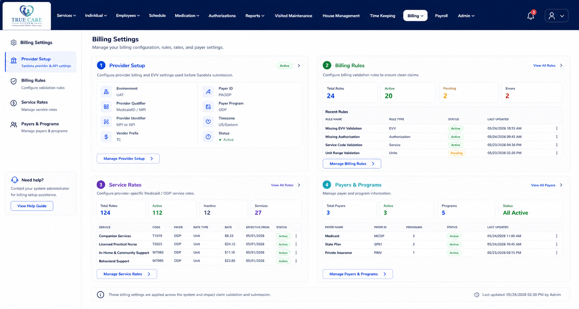The width and height of the screenshot is (579, 309).
Task: Click the Payer ID icon
Action: pos(208,92)
